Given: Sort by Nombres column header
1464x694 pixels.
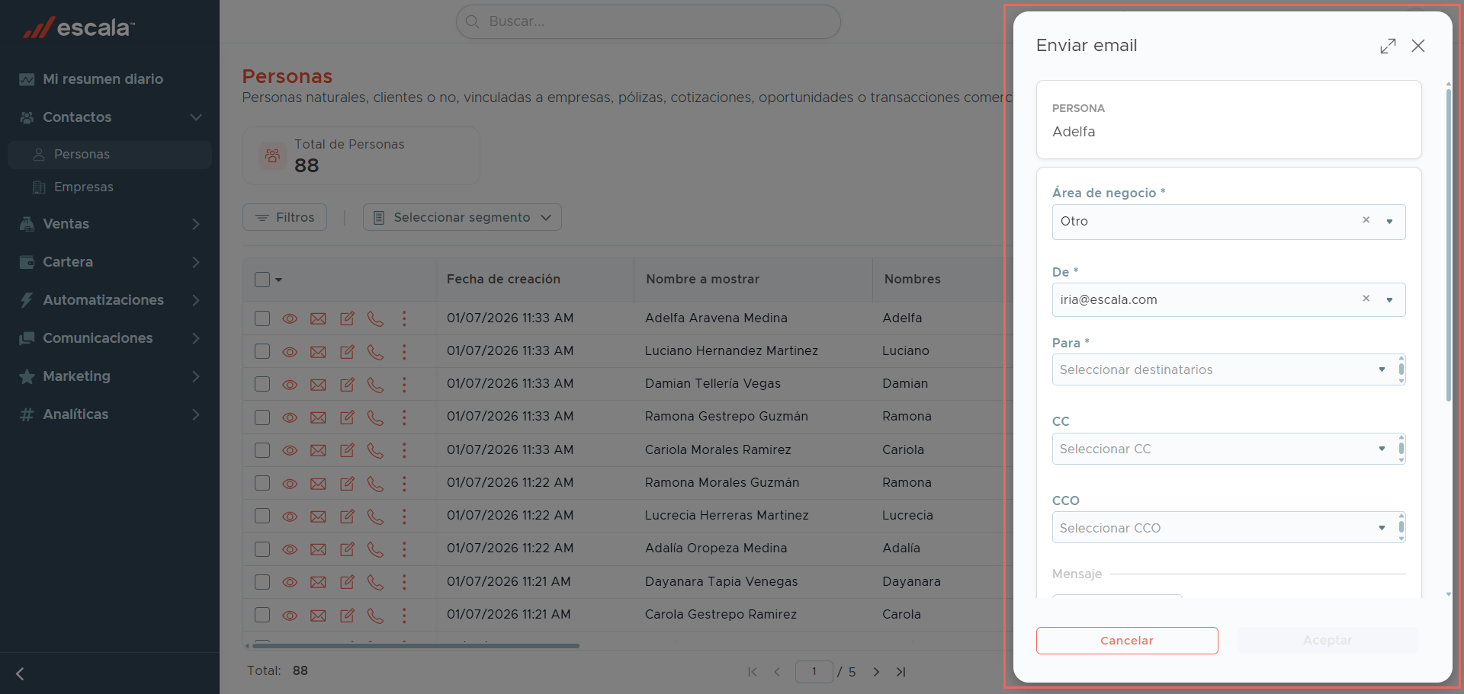Looking at the screenshot, I should click(x=912, y=280).
